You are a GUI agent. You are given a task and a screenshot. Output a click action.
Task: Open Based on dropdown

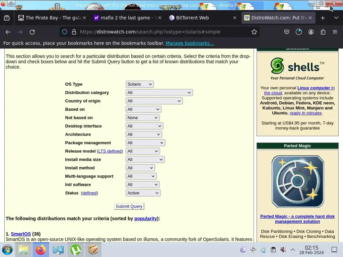coord(143,109)
